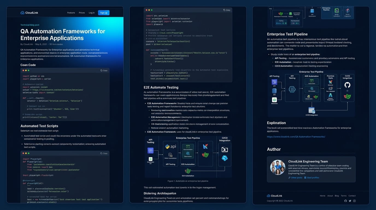The width and height of the screenshot is (376, 210).
Task: Click the Python api logo in Figure 1 diagram
Action: pyautogui.click(x=171, y=147)
